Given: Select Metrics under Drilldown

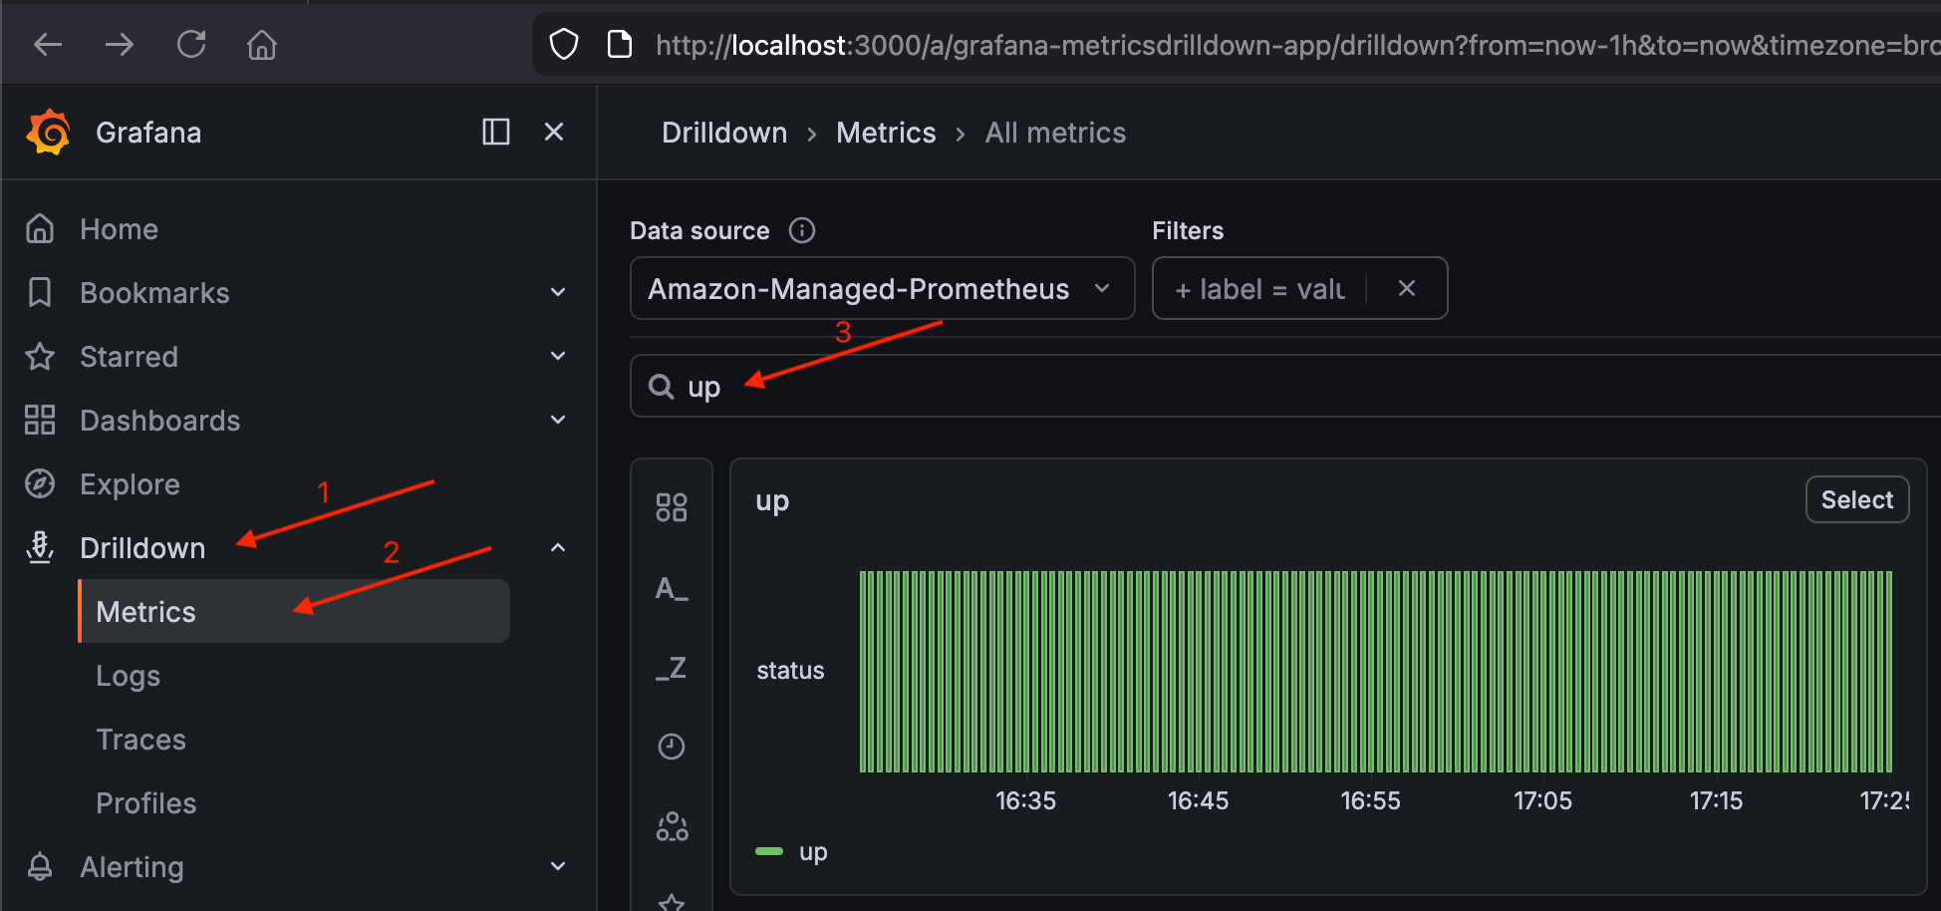Looking at the screenshot, I should tap(294, 611).
